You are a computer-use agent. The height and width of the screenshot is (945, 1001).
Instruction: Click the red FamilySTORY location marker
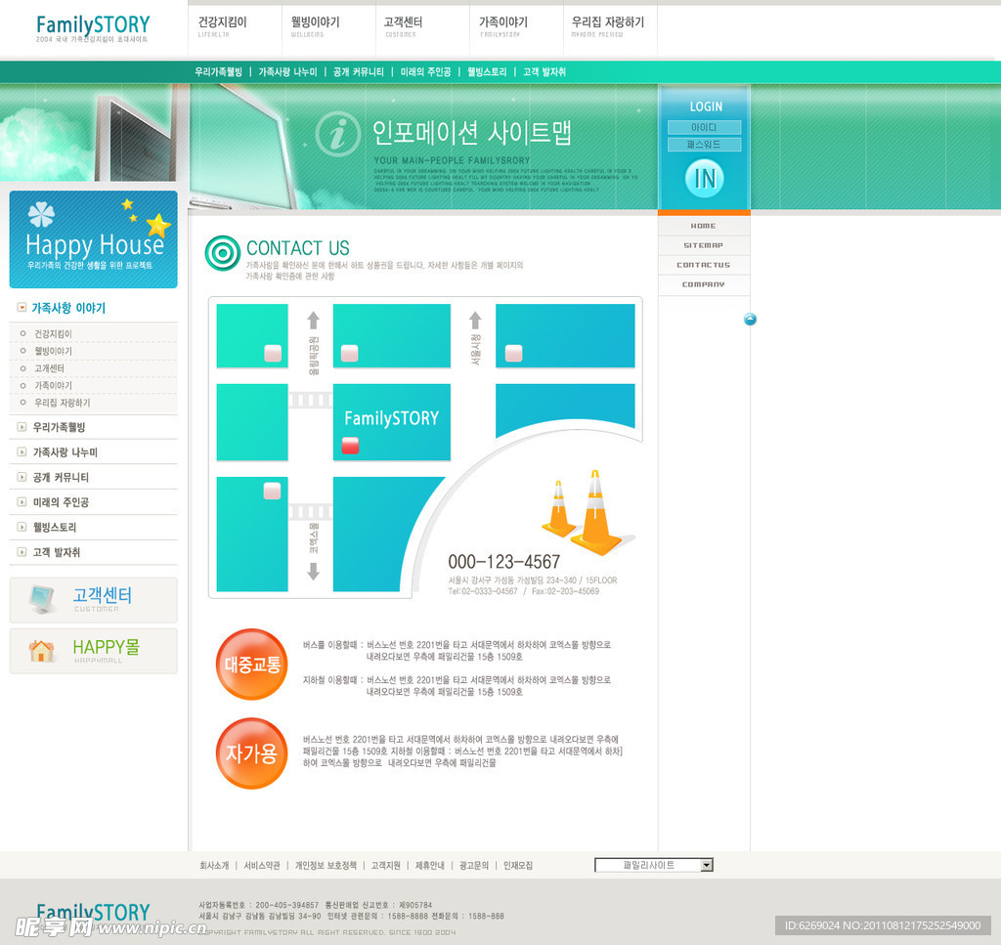(x=350, y=445)
